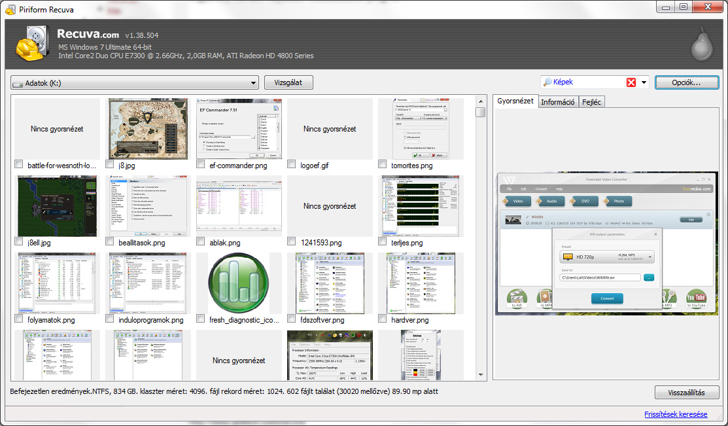Image resolution: width=728 pixels, height=426 pixels.
Task: Open the Frissítések keresése link
Action: point(676,414)
